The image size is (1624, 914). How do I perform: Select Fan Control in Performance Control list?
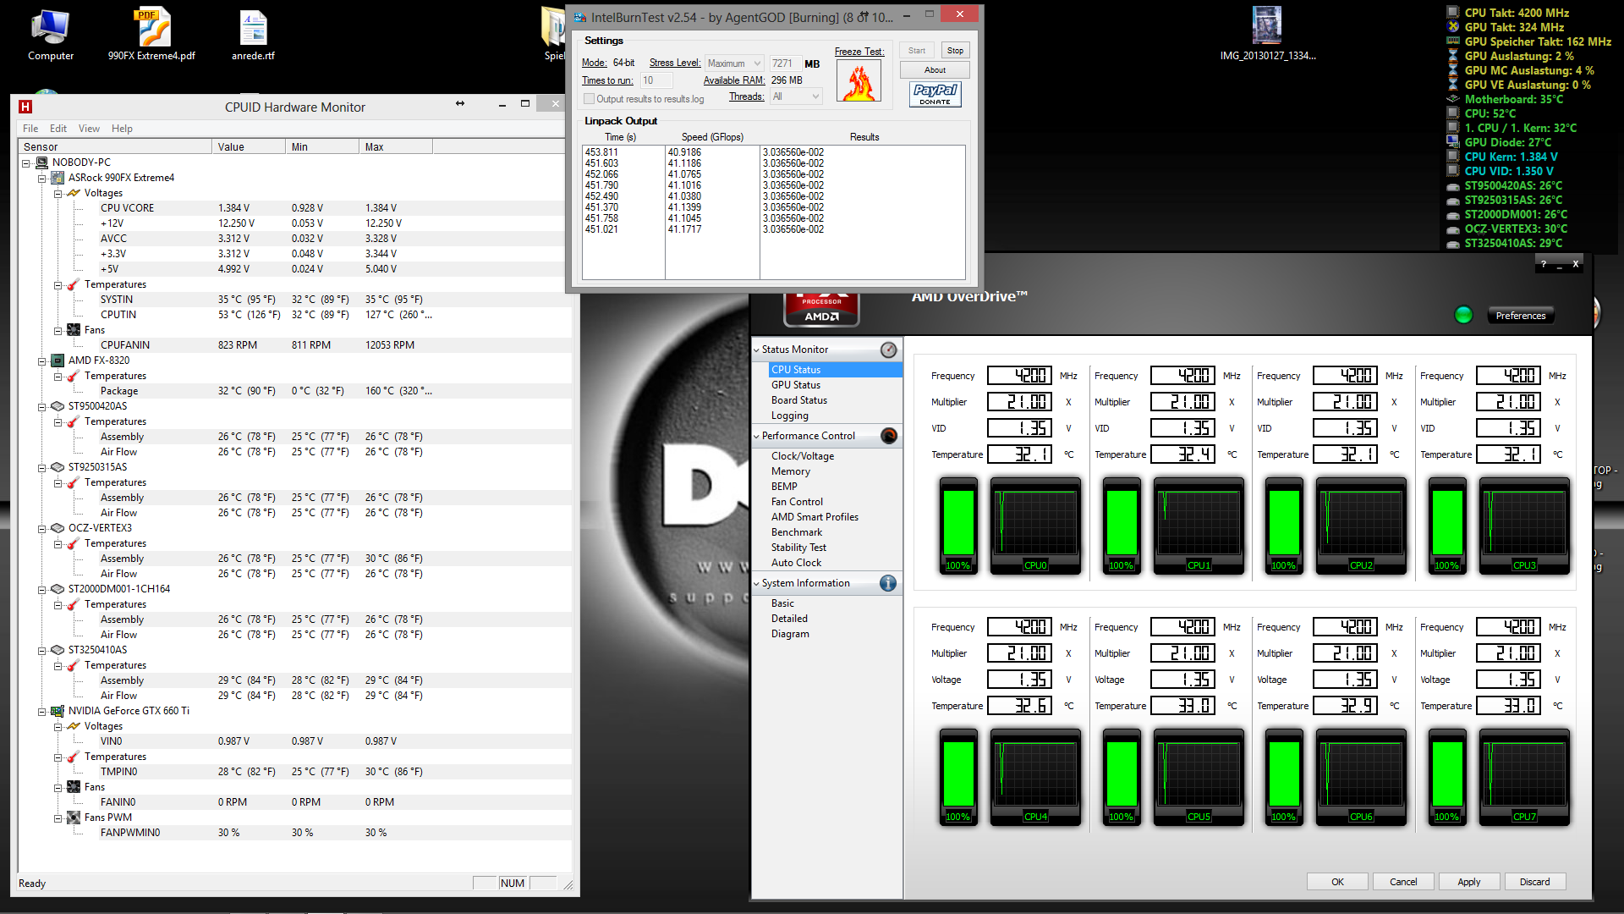click(797, 502)
